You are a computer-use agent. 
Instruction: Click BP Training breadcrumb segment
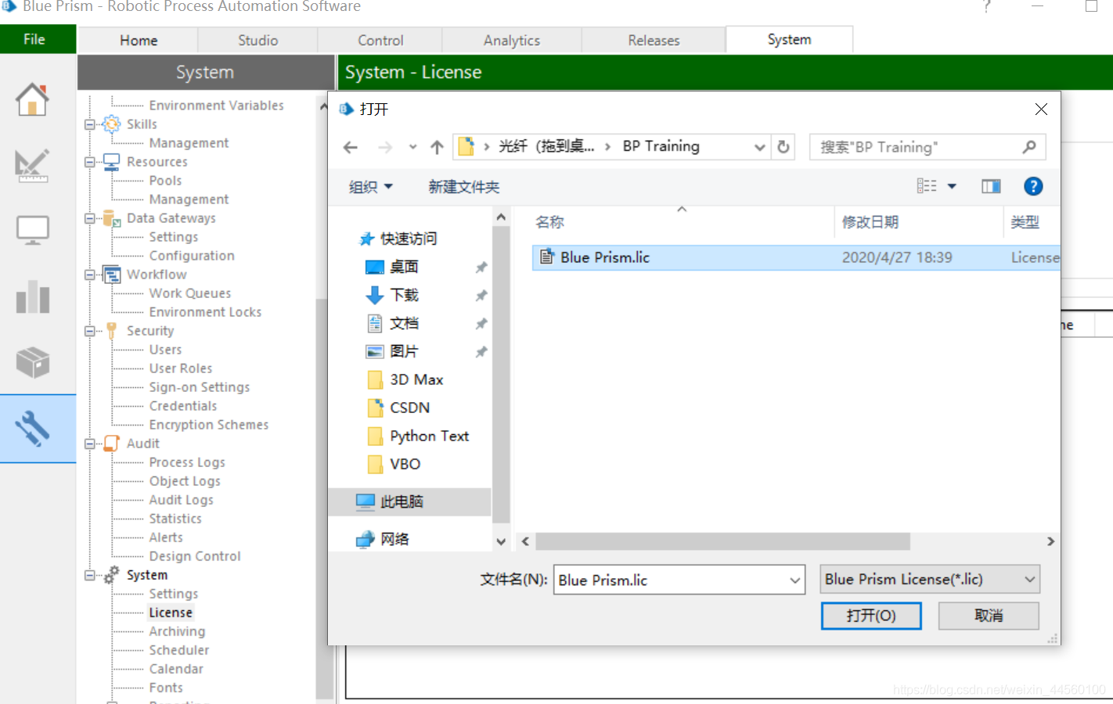pos(661,146)
